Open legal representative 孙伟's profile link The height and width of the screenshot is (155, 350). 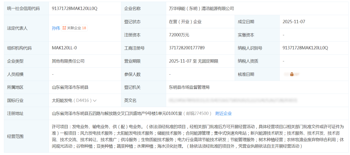click(x=56, y=28)
